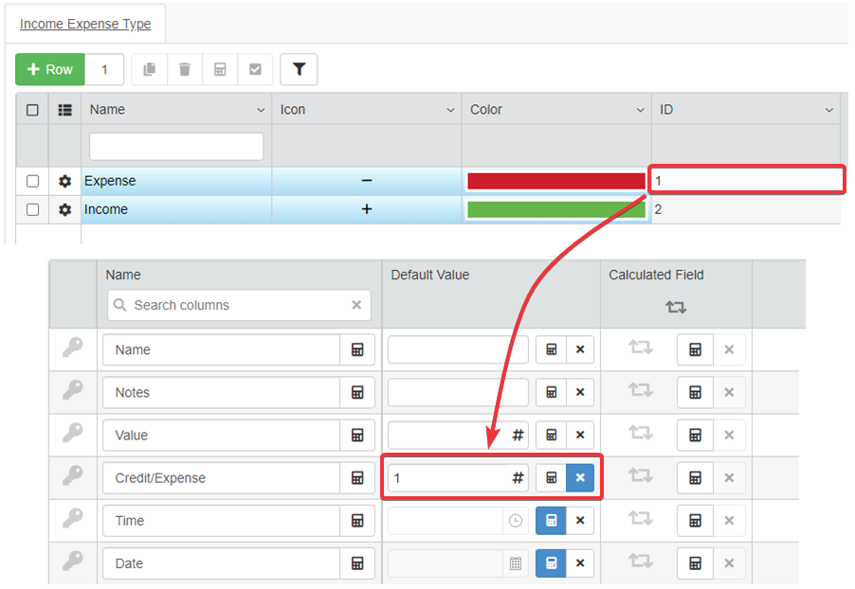Click the Search columns input field
The width and height of the screenshot is (855, 589).
[239, 305]
